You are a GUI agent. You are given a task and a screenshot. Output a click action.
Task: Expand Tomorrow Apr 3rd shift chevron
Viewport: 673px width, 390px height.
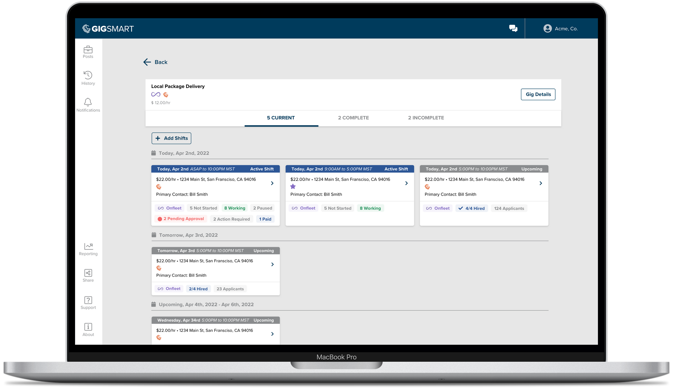[x=272, y=265]
